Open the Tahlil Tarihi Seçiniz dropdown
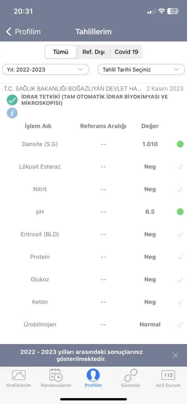This screenshot has height=404, width=187. [x=141, y=69]
